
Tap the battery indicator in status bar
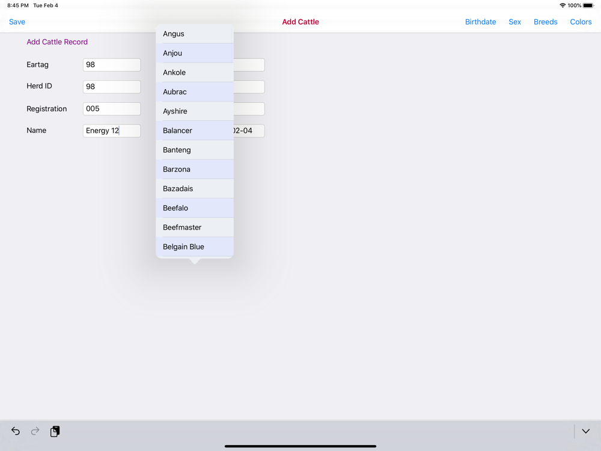588,5
